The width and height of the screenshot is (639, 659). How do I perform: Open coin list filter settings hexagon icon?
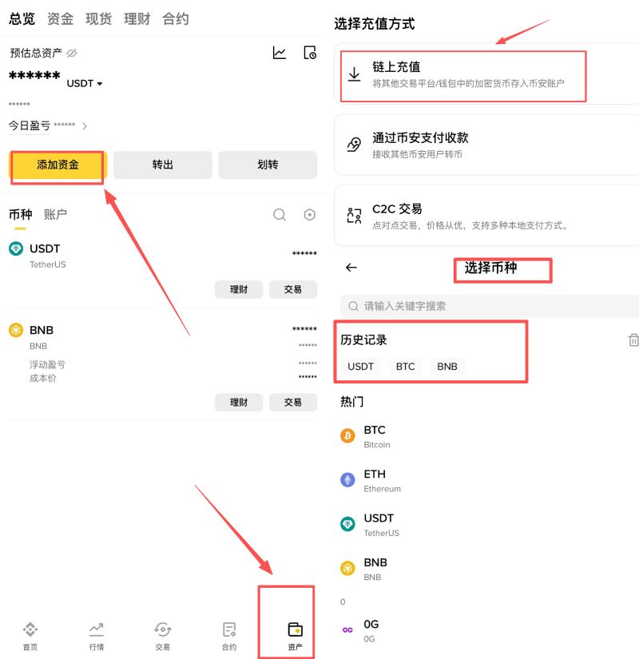(310, 214)
